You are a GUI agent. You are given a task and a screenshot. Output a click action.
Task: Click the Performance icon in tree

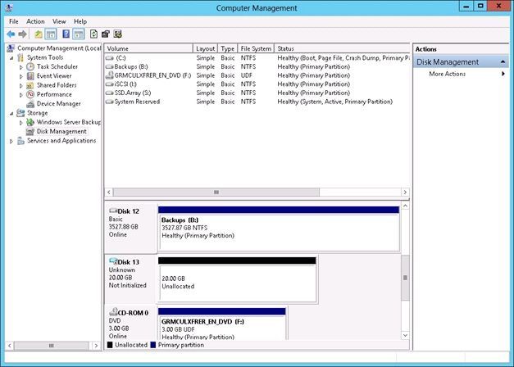tap(30, 94)
